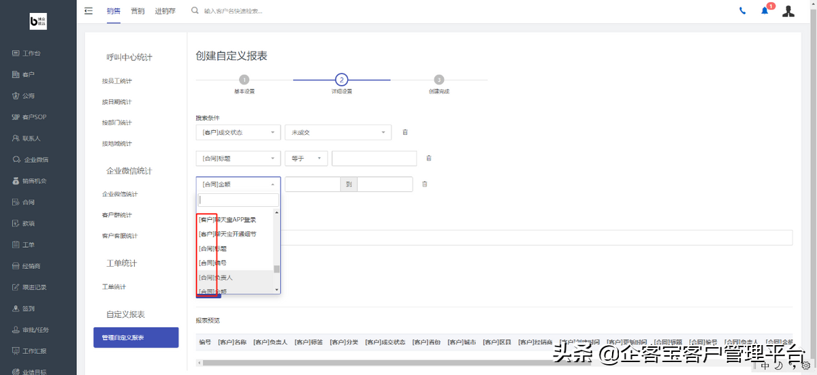Click the dropdown list vertical scrollbar thumb
The image size is (817, 375).
click(x=277, y=269)
